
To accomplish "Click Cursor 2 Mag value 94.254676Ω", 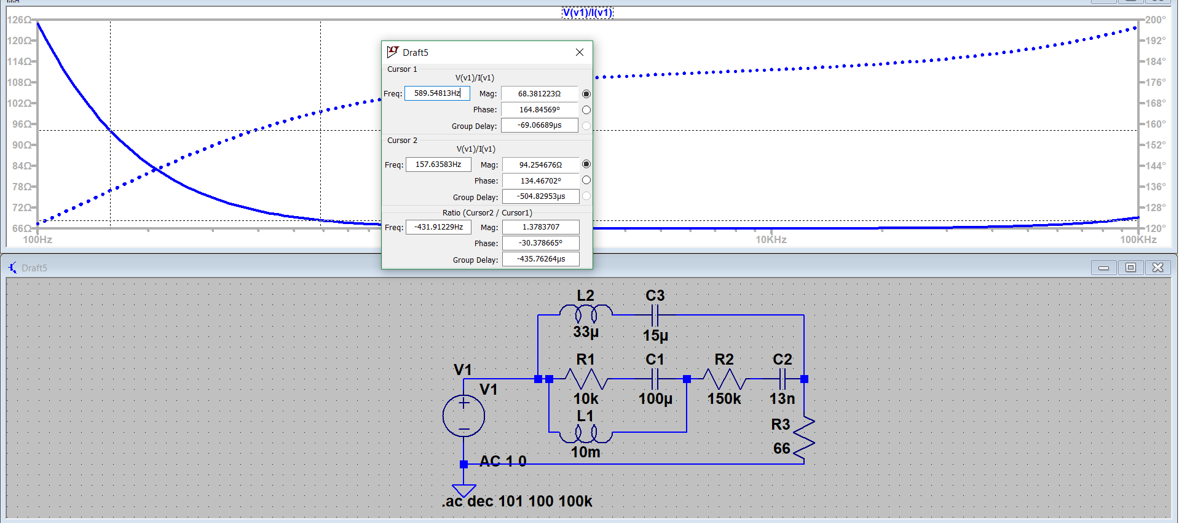I will click(540, 165).
